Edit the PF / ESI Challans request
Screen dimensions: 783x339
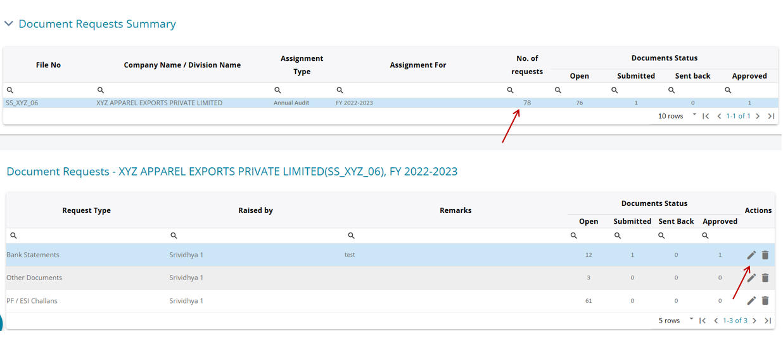(x=751, y=300)
